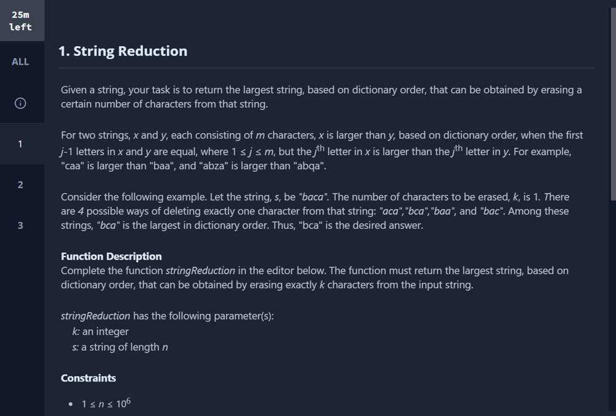The image size is (616, 416).
Task: Click the Constraints heading
Action: [x=88, y=378]
